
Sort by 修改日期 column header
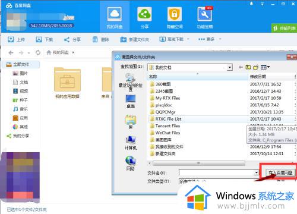pyautogui.click(x=271, y=77)
